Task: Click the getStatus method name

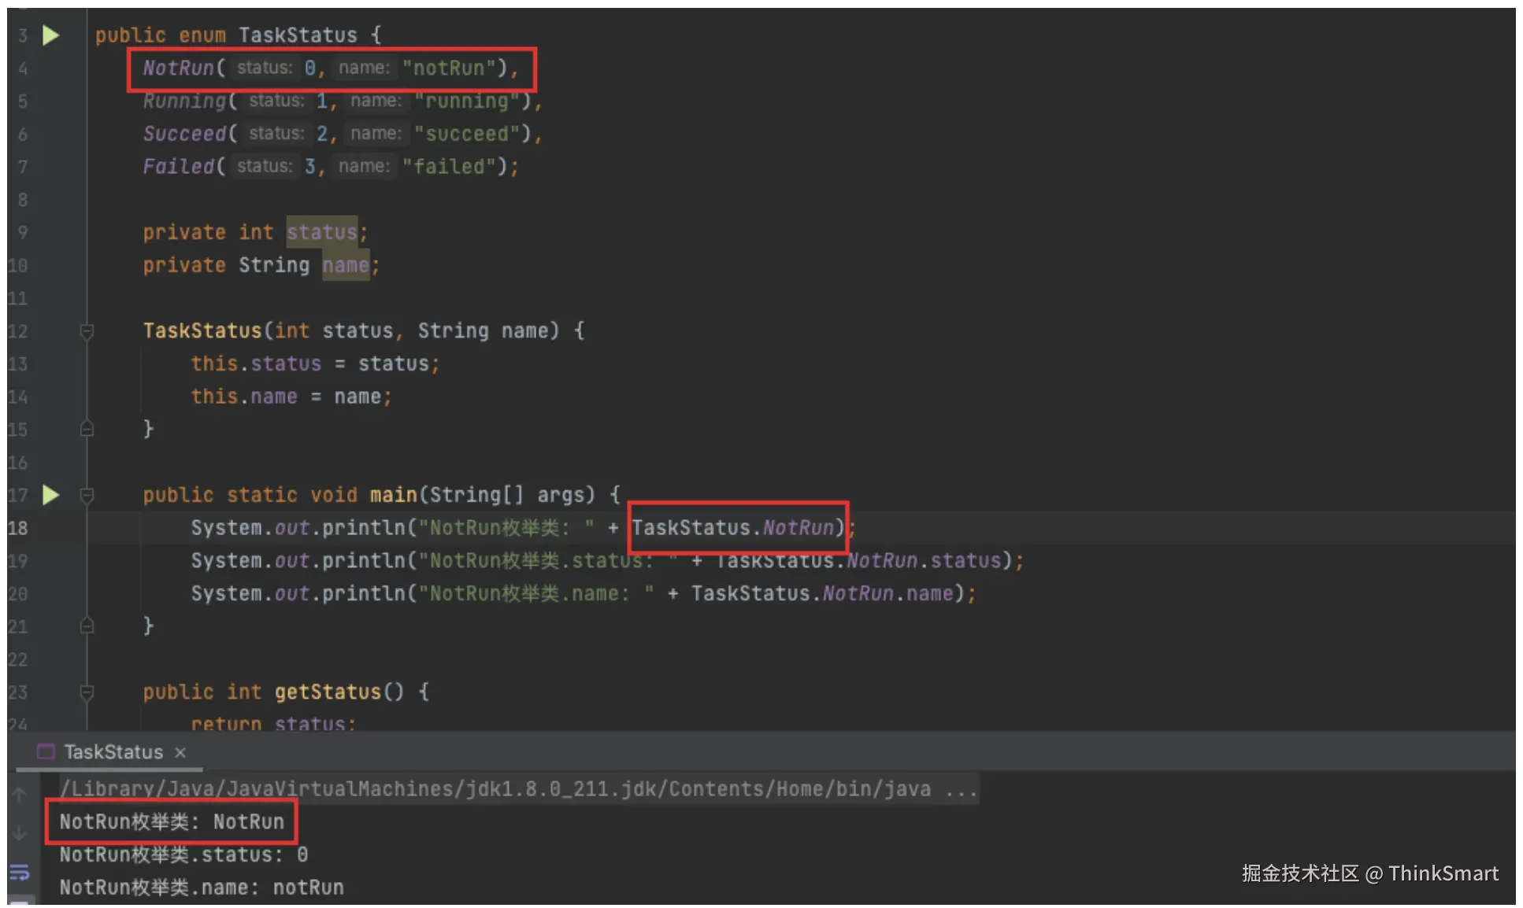Action: point(327,692)
